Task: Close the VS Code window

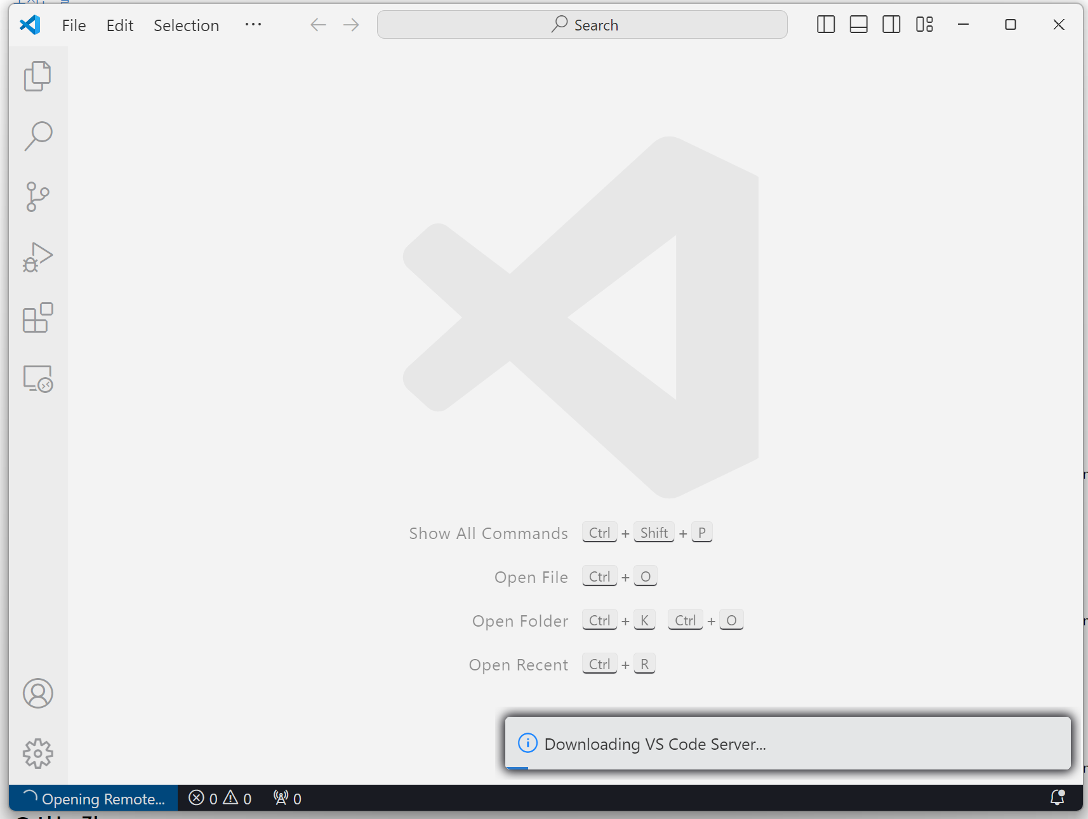Action: click(x=1059, y=25)
